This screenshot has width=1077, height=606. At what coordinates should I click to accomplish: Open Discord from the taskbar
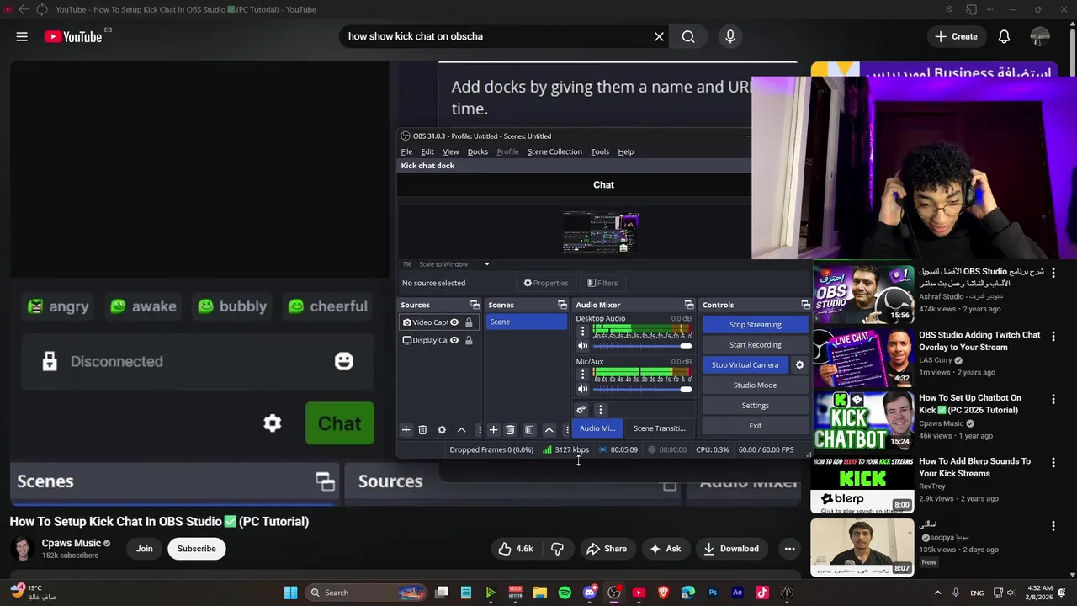(x=590, y=593)
